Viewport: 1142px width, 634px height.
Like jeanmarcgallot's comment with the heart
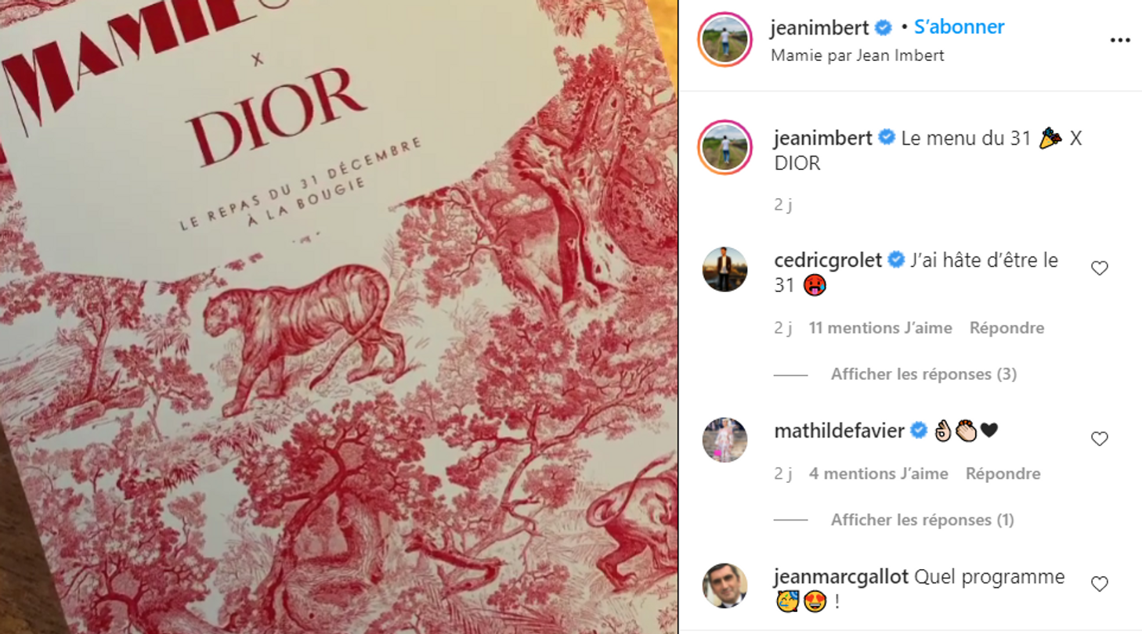[x=1100, y=584]
